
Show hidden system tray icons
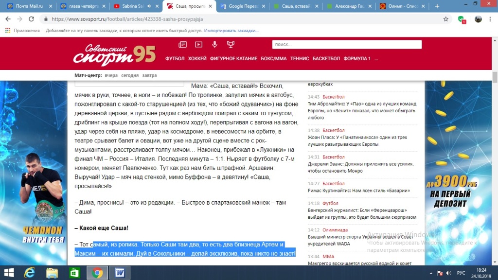pyautogui.click(x=431, y=273)
